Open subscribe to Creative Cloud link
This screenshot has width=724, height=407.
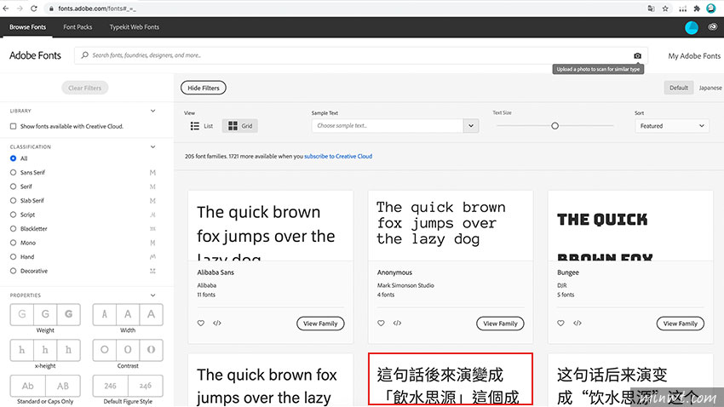tap(338, 157)
